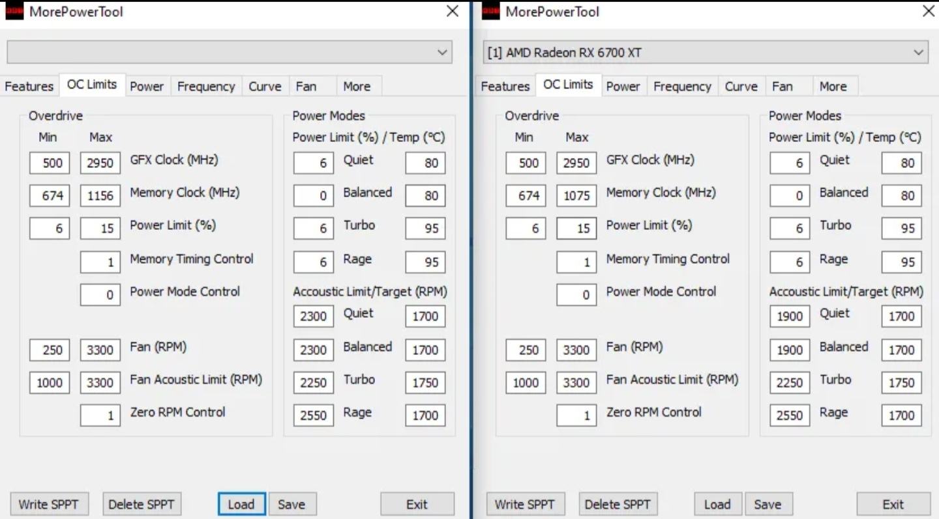Click Power Limit min field in right window
Viewport: 939px width, 519px height.
pyautogui.click(x=526, y=228)
